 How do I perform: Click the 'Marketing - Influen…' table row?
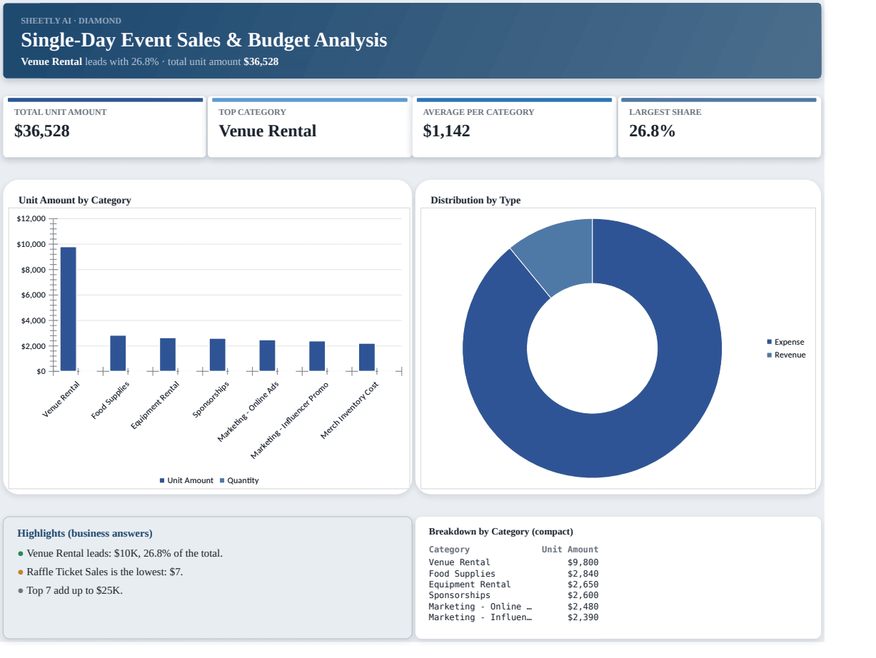[x=513, y=617]
